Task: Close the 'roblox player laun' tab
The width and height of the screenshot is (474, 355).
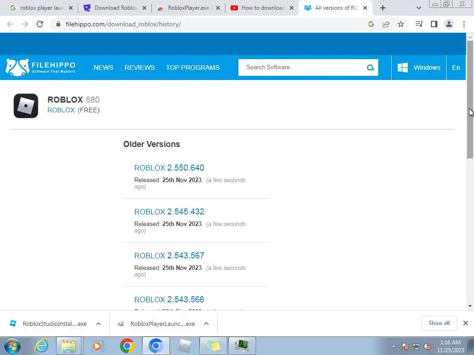Action: (70, 8)
